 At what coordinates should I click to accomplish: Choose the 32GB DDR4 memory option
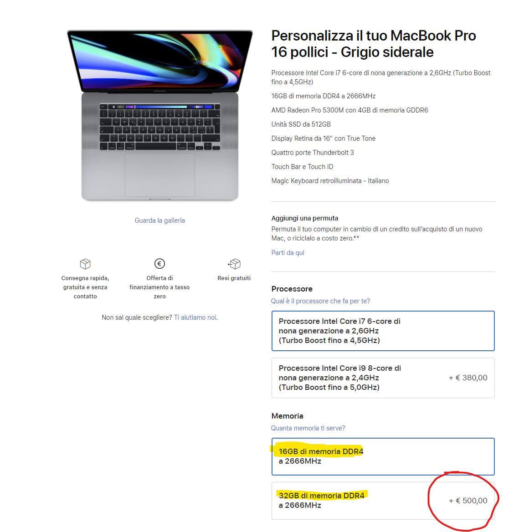[x=383, y=501]
